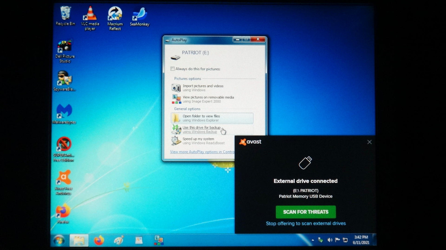
Task: Choose Open folder to view files
Action: [212, 118]
